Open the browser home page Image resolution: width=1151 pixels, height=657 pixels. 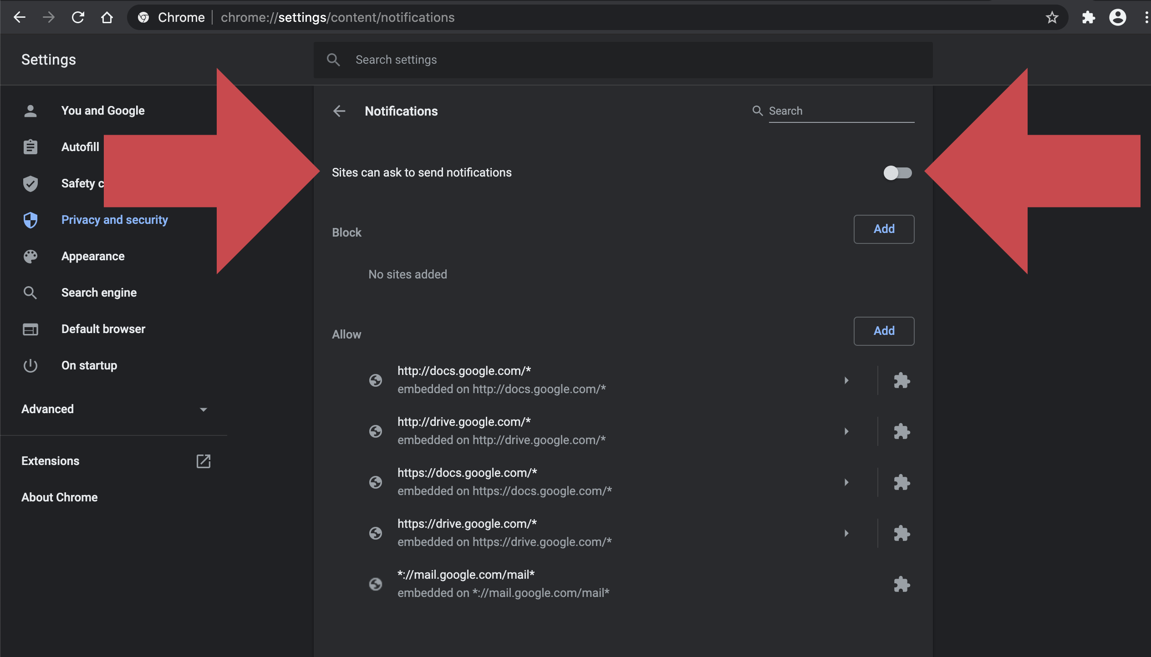tap(107, 17)
